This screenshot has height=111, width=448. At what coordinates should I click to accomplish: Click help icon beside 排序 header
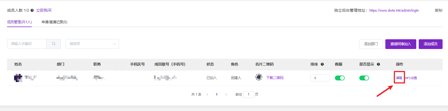point(322,64)
